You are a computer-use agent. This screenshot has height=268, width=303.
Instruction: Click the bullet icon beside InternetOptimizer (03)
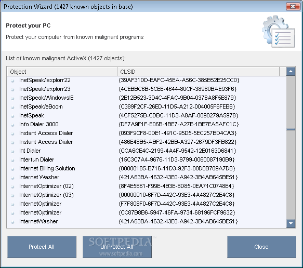[12, 196]
